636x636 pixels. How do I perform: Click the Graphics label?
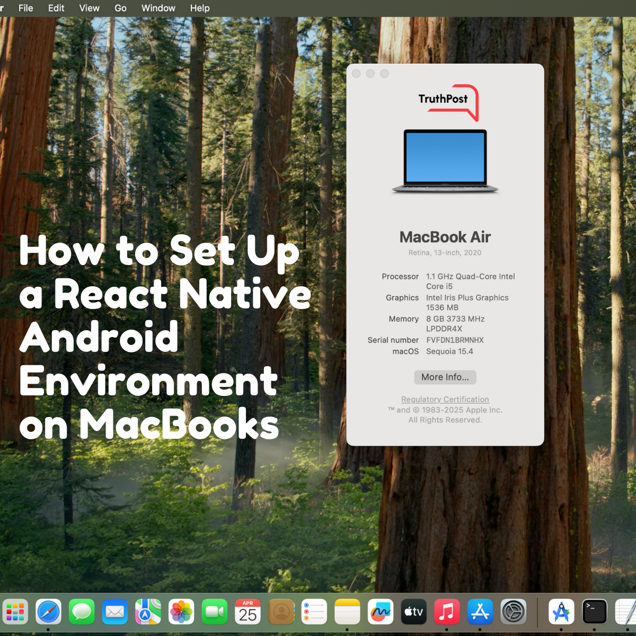click(402, 298)
